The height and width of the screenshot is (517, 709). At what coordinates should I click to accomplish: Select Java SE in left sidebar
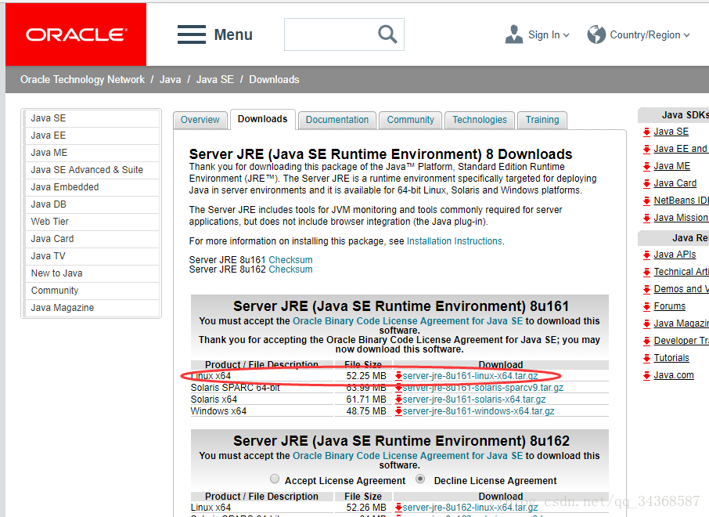(92, 118)
